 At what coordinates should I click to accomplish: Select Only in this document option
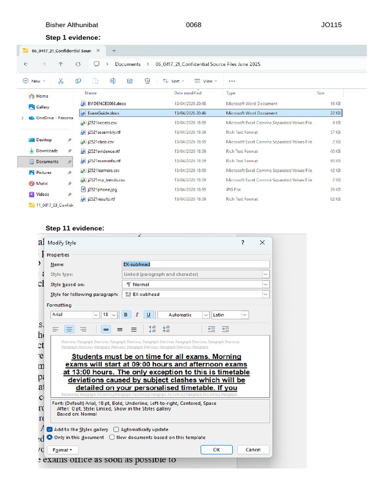pyautogui.click(x=50, y=437)
